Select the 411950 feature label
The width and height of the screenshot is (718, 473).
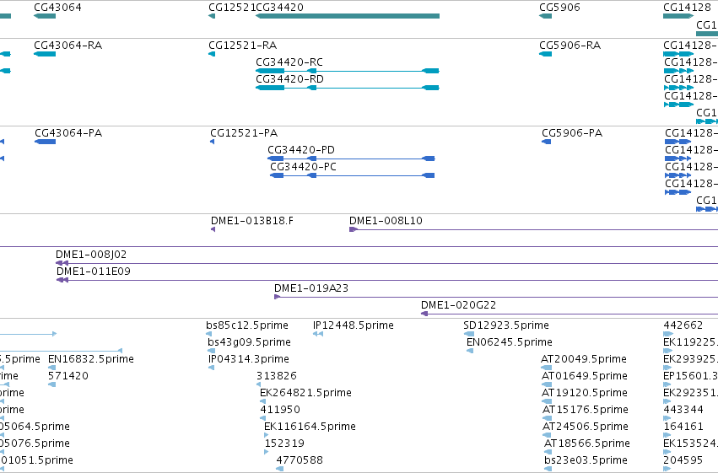[280, 410]
